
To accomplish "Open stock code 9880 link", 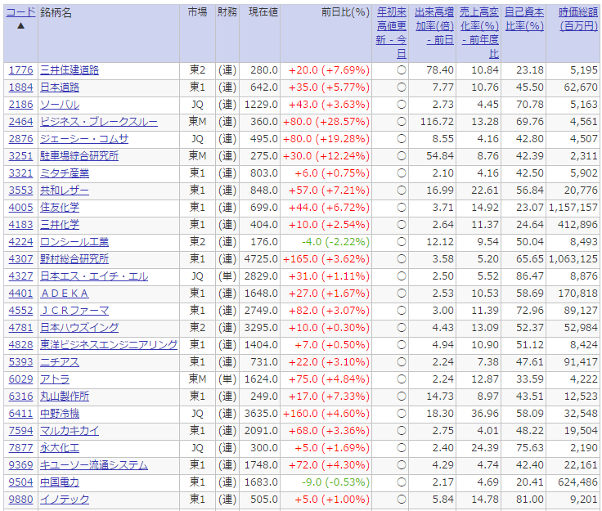I will (20, 500).
